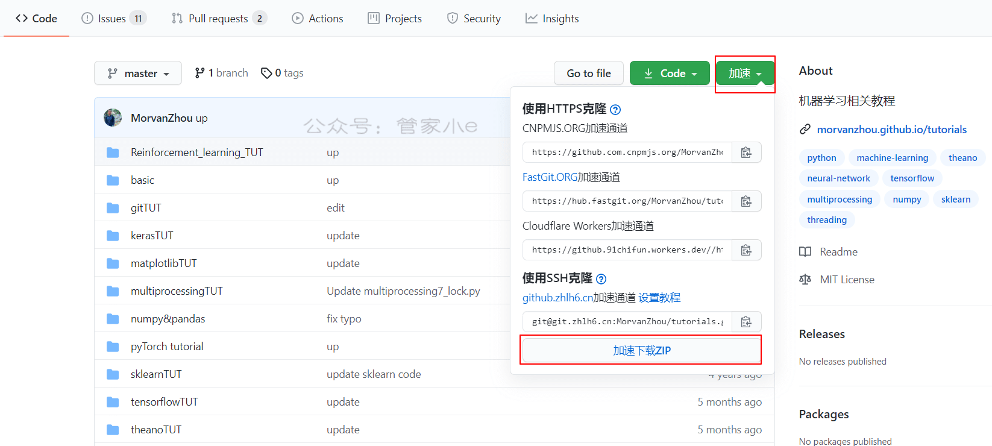
Task: Copy the FastGit.ORG clone URL
Action: (746, 201)
